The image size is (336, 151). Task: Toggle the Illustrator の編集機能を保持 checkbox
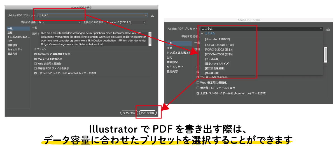pyautogui.click(x=35, y=54)
